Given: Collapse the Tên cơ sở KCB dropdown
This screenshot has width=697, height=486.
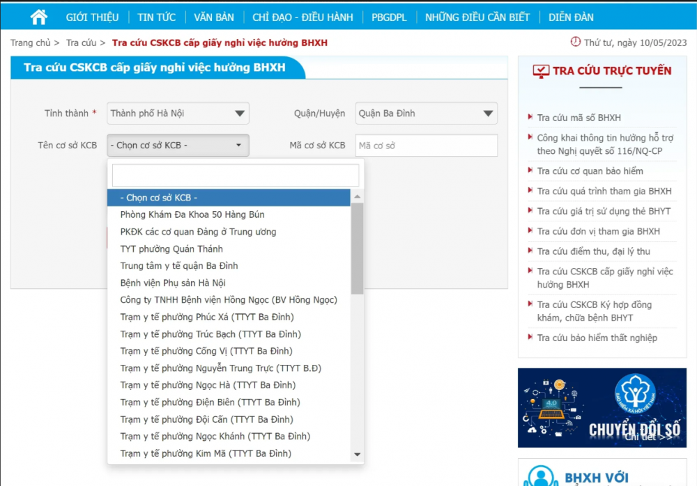Looking at the screenshot, I should click(178, 146).
